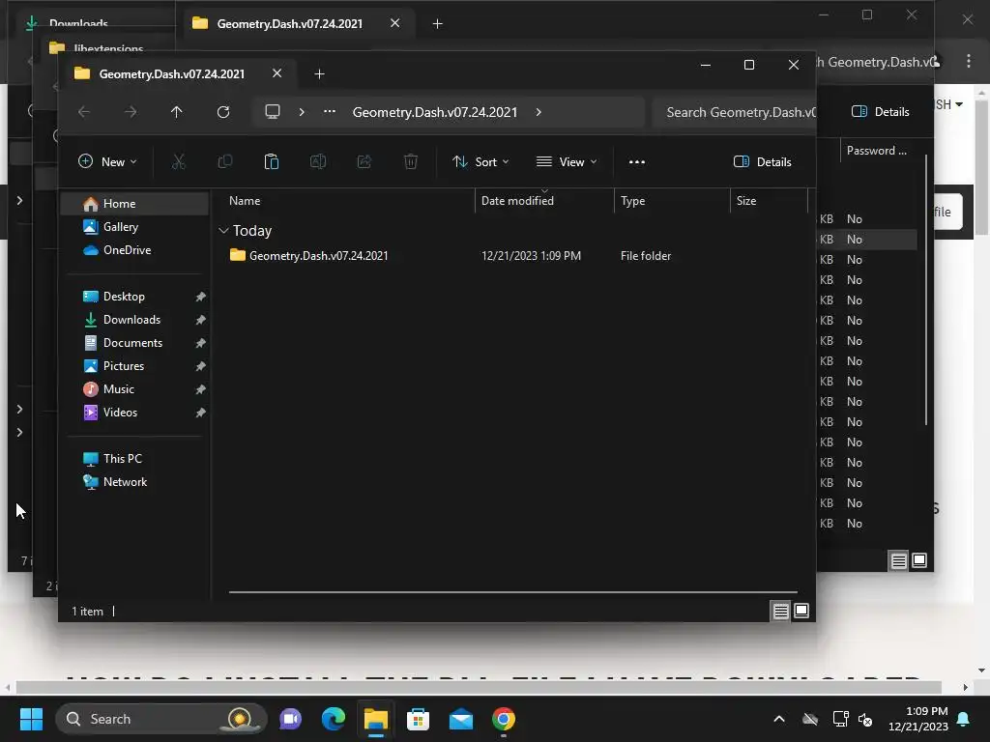Switch to details list view in front window
This screenshot has width=990, height=742.
[x=781, y=611]
